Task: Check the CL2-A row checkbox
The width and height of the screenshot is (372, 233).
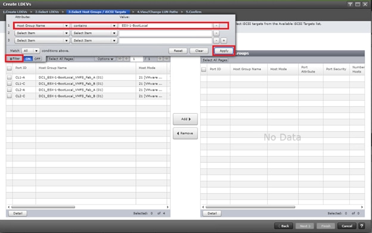Action: tap(10, 89)
